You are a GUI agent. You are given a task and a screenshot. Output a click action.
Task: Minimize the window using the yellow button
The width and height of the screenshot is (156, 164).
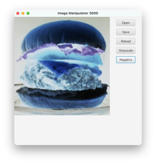click(23, 13)
